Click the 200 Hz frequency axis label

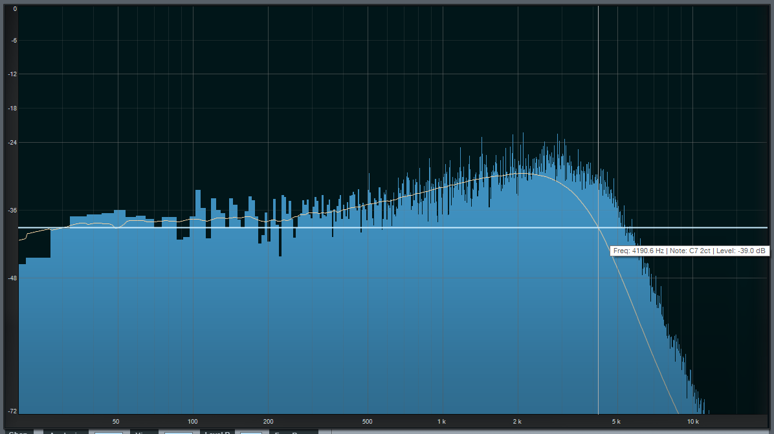coord(268,422)
